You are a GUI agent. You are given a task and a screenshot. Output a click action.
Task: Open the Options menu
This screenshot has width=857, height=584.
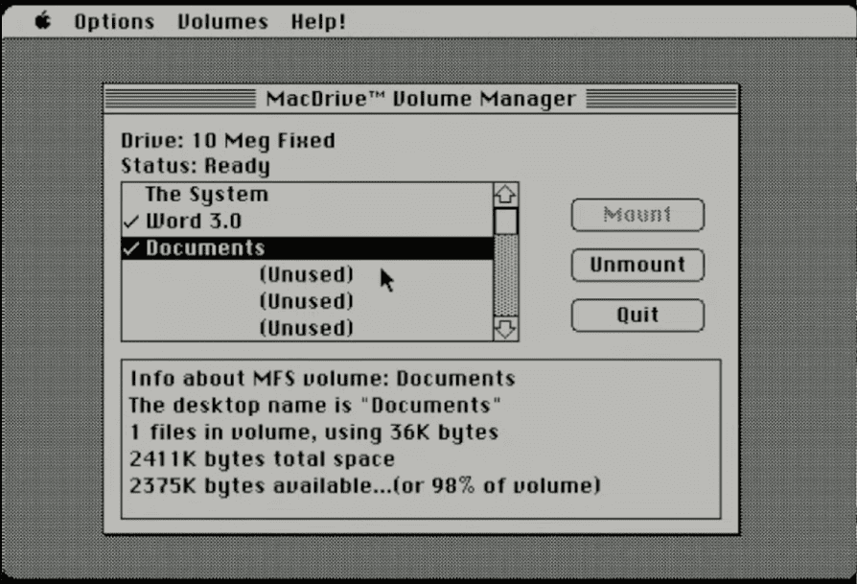click(x=114, y=22)
